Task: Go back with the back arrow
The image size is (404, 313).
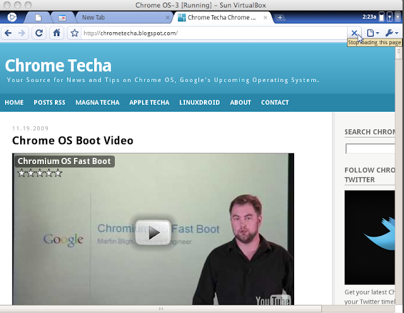Action: tap(8, 33)
